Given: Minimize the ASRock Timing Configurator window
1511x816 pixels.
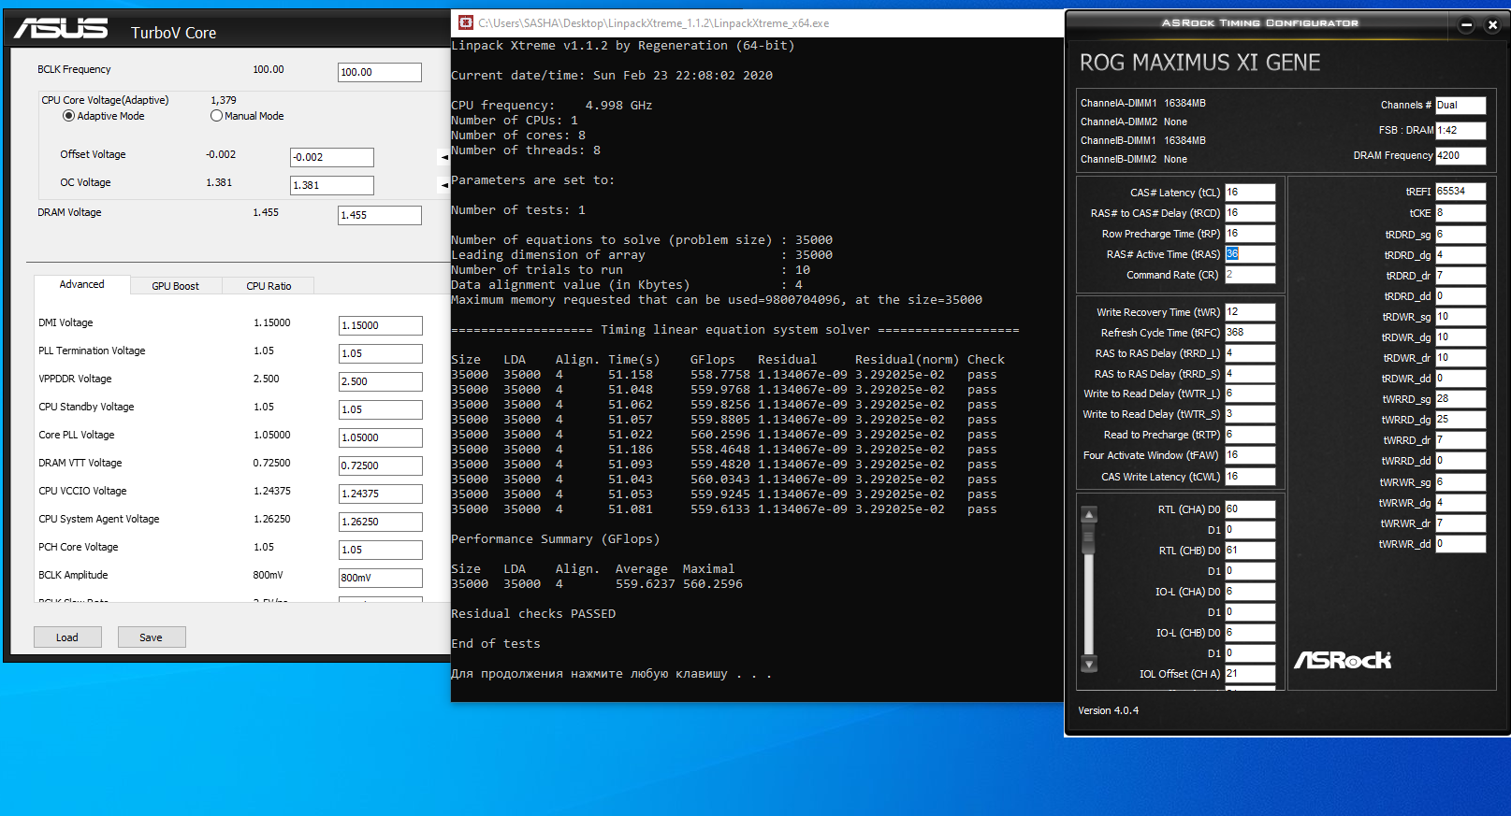Looking at the screenshot, I should [x=1466, y=24].
